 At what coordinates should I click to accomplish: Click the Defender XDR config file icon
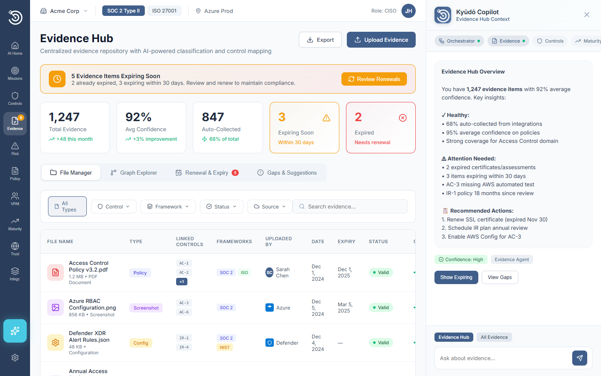coord(56,343)
